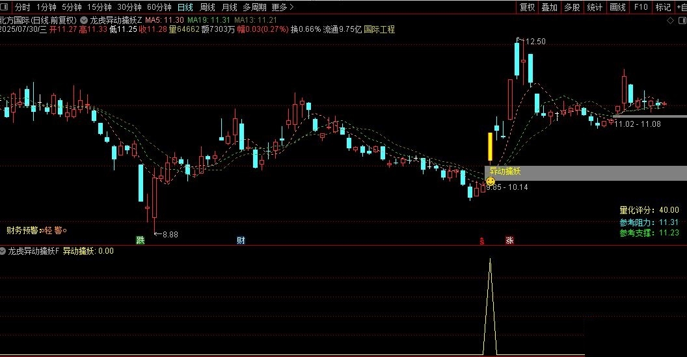The width and height of the screenshot is (687, 357).
Task: Open 多周期 multi-period view
Action: tap(254, 7)
